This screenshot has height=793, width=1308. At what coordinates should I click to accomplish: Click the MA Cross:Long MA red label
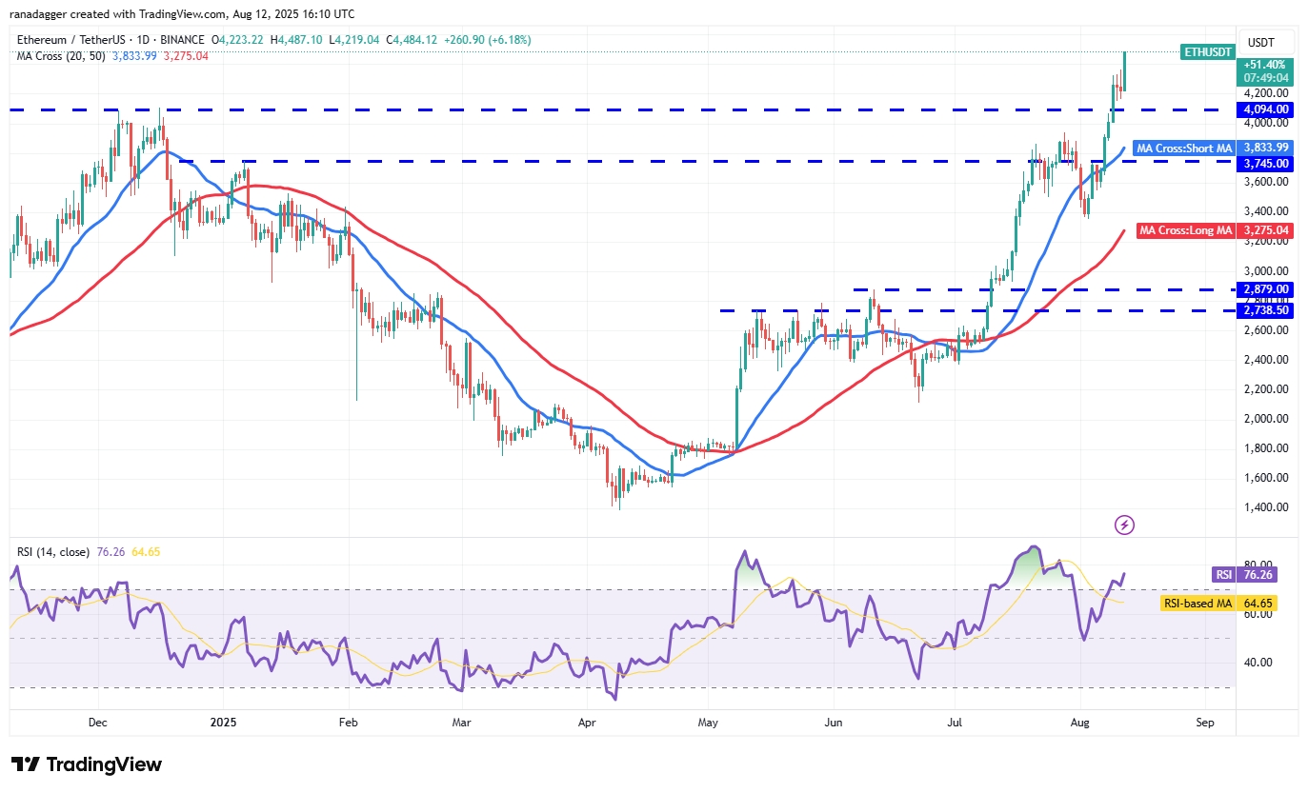(x=1185, y=230)
